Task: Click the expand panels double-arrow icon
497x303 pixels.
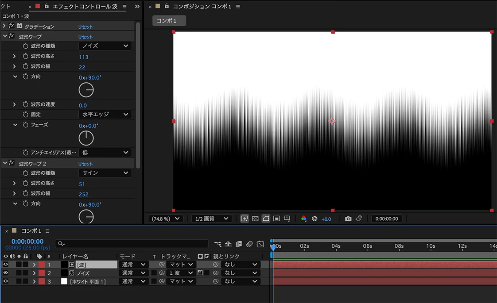Action: click(137, 6)
